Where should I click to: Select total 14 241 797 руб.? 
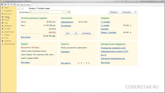pos(49,36)
